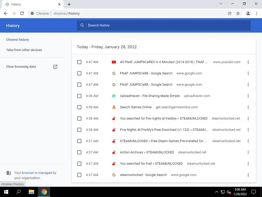Click the organization building icon
The height and width of the screenshot is (197, 262).
[x=9, y=173]
